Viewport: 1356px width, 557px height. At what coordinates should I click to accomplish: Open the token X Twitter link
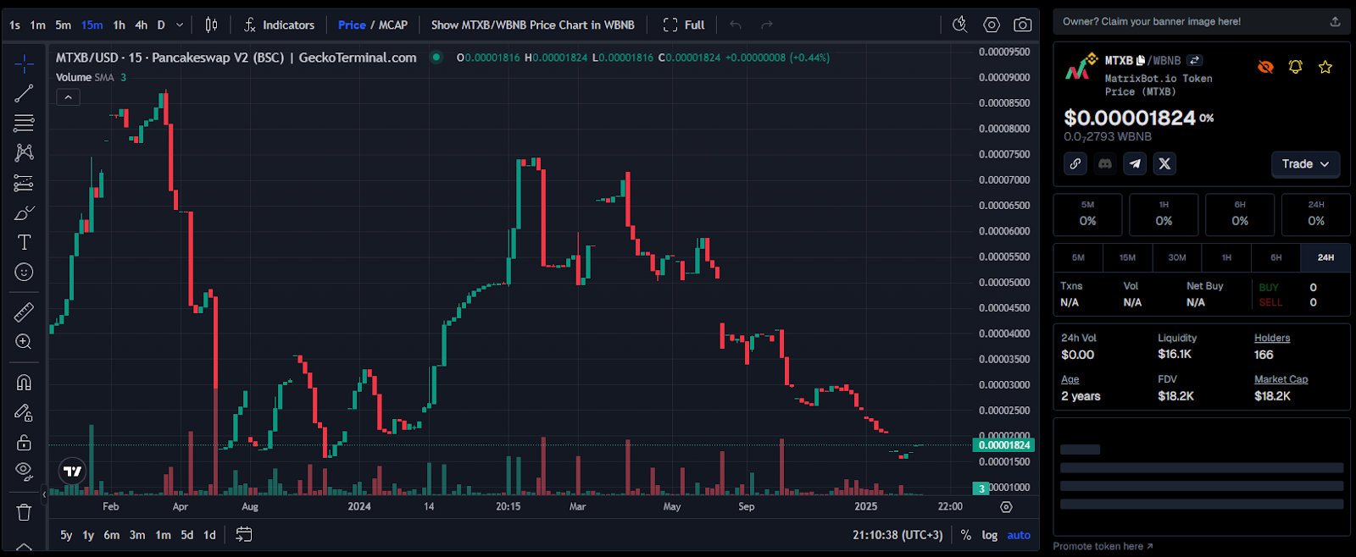pos(1164,163)
